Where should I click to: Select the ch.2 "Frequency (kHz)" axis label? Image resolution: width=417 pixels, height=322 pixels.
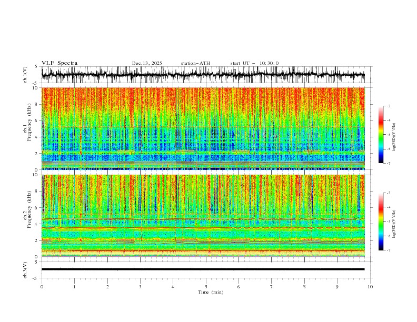tap(29, 208)
